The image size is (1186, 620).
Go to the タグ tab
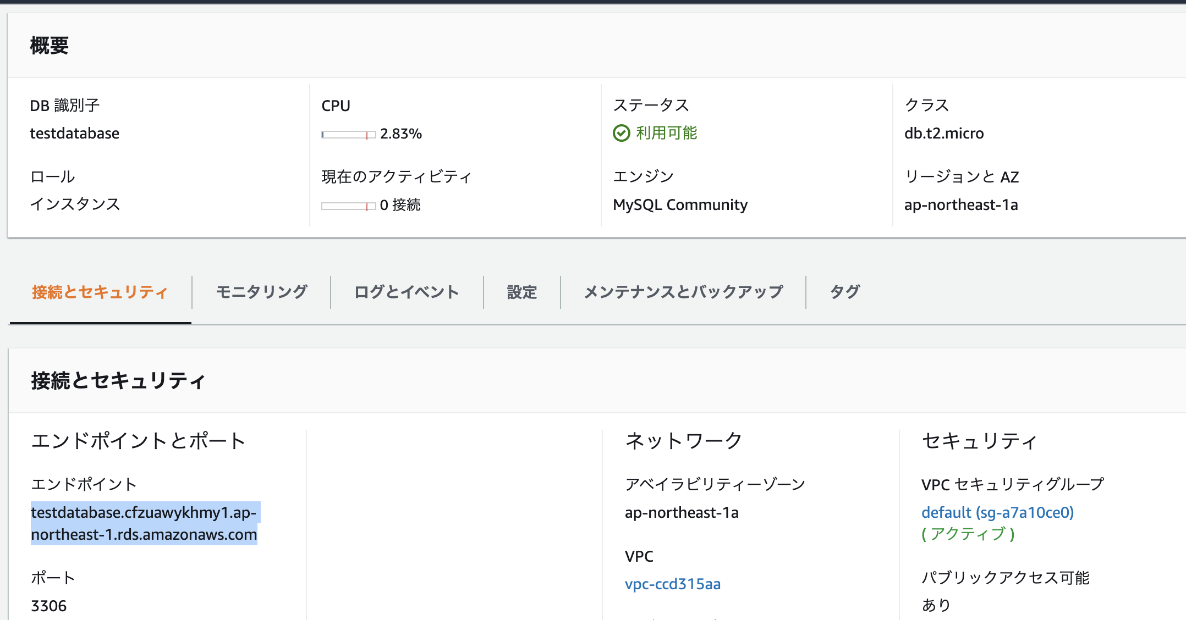coord(844,292)
